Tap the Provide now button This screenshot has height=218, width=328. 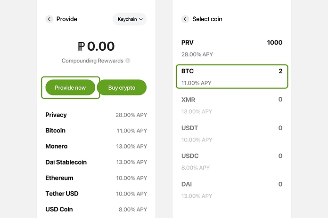point(70,87)
